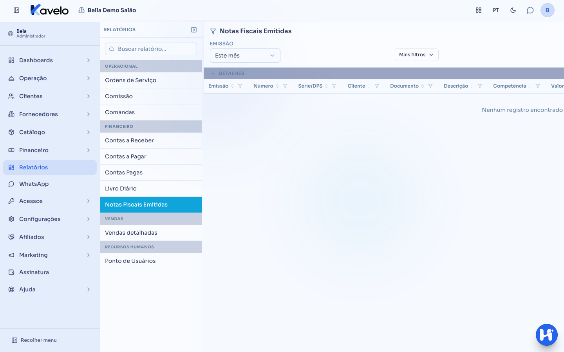This screenshot has width=564, height=352.
Task: Collapse the Relatórios panel with its icon
Action: click(194, 30)
